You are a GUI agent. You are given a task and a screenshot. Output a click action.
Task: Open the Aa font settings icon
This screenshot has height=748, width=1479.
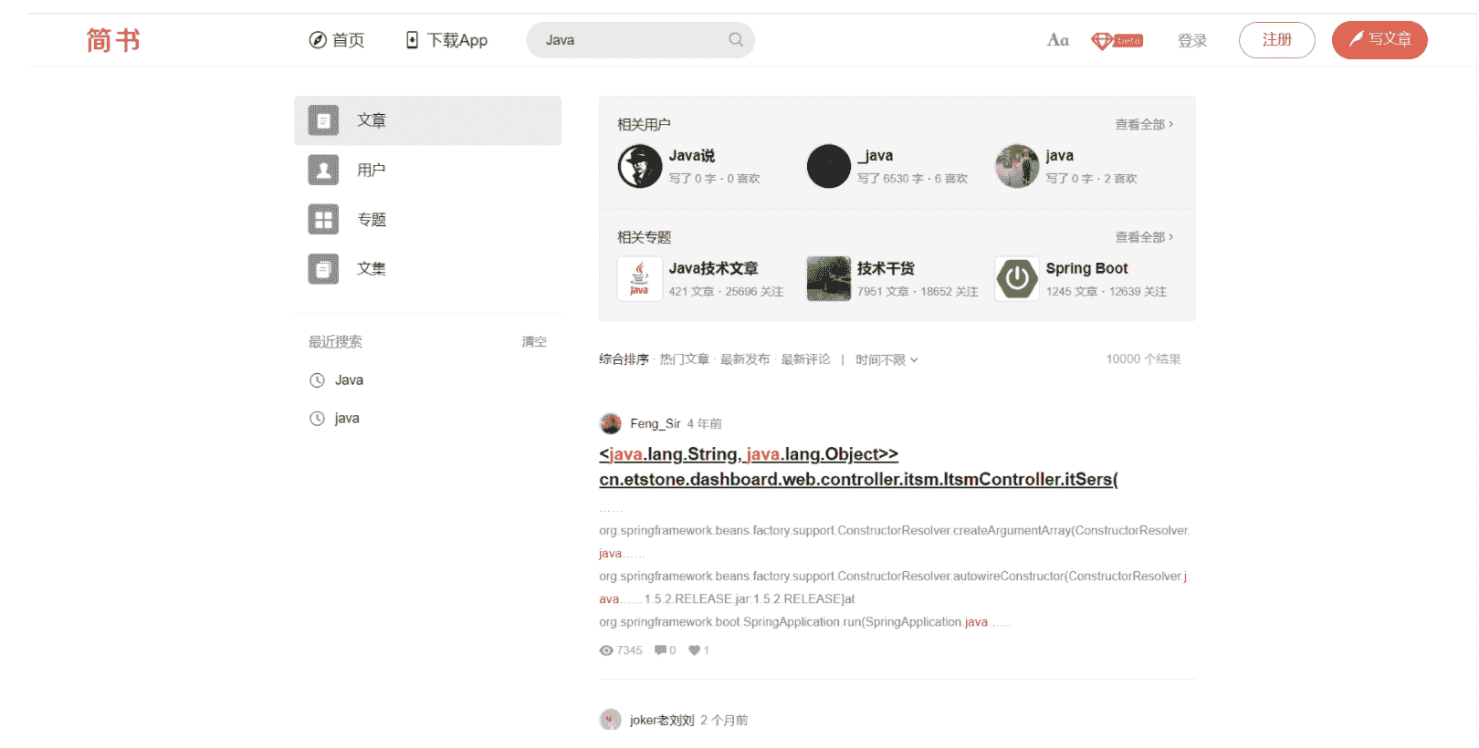(x=1057, y=40)
